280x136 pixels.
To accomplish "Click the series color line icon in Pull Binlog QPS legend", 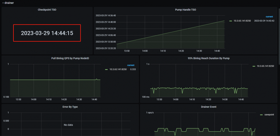I will click(106, 69).
